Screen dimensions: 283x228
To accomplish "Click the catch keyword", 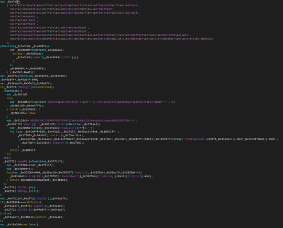I will (14, 109).
